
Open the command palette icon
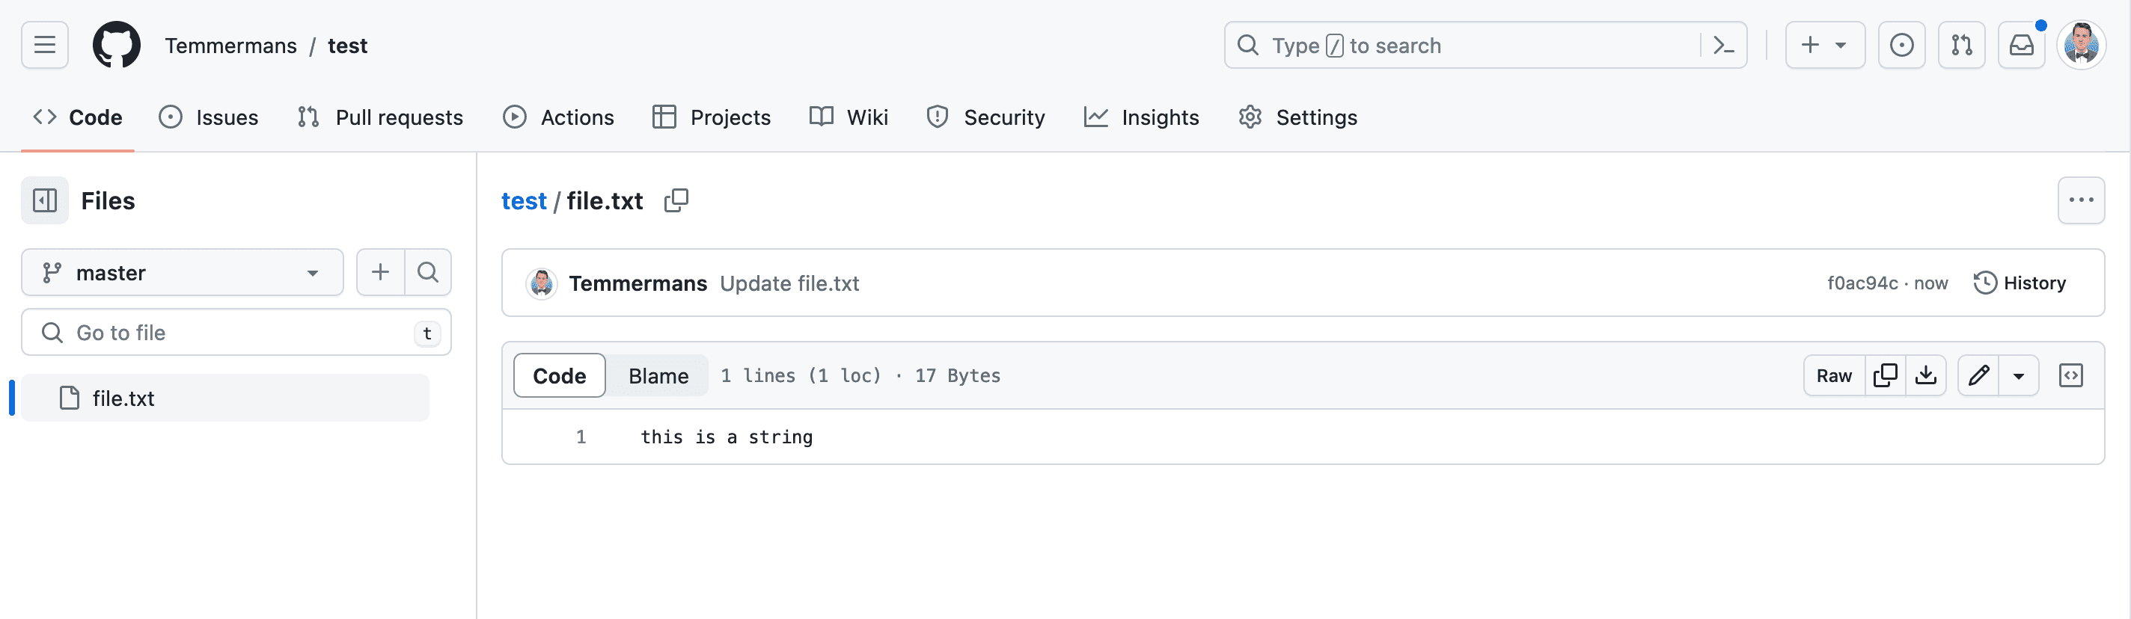[1723, 45]
